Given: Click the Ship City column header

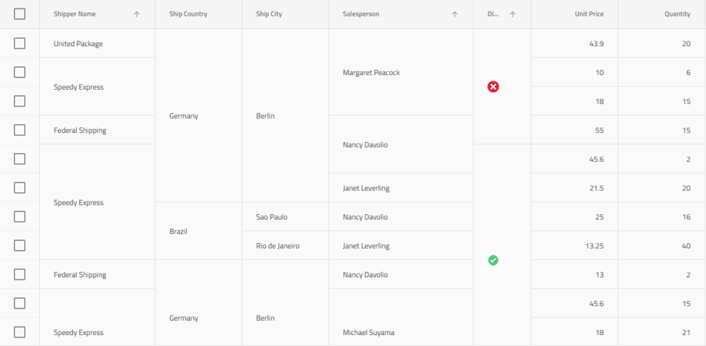Looking at the screenshot, I should 269,14.
